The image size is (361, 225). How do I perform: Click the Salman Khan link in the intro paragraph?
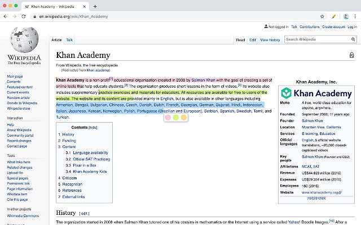coord(203,80)
